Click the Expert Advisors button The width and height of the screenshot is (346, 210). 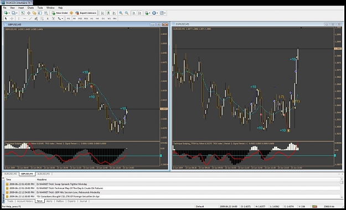point(86,13)
